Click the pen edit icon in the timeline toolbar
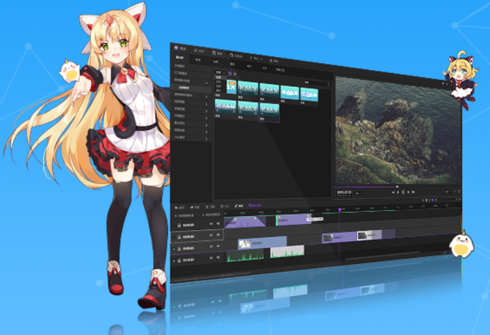This screenshot has height=335, width=490. click(x=236, y=206)
